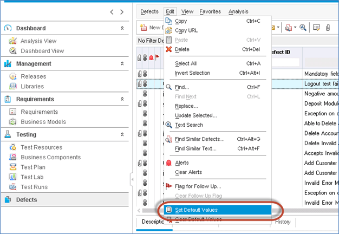Open Test Plan in the sidebar

(34, 167)
